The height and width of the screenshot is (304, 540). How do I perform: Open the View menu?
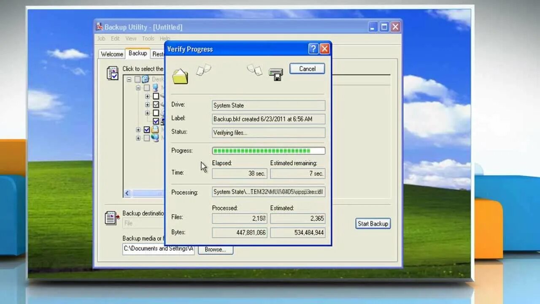click(131, 38)
